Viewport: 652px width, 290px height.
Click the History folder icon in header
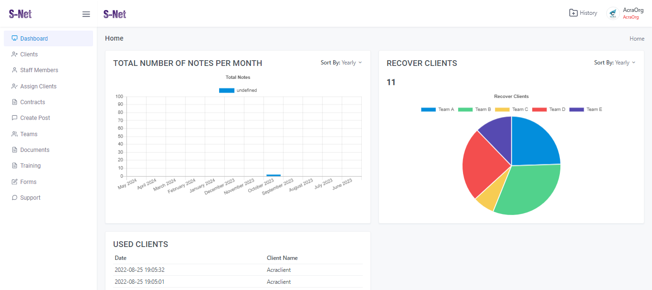pos(573,13)
